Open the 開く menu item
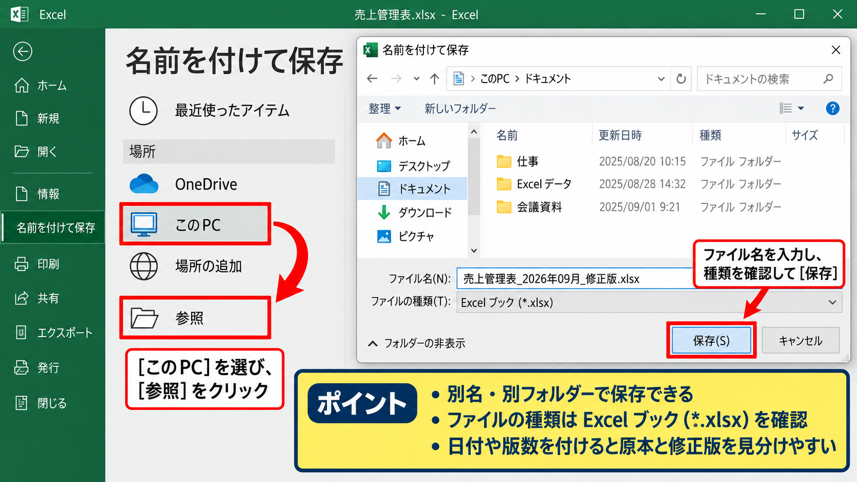 pos(36,152)
